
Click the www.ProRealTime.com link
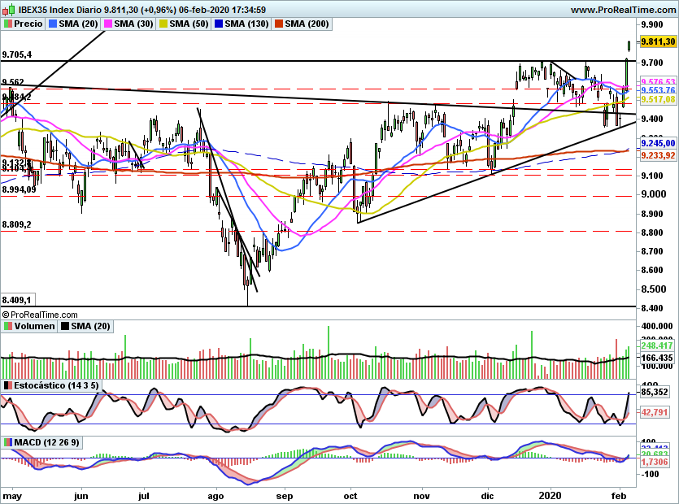coord(623,10)
